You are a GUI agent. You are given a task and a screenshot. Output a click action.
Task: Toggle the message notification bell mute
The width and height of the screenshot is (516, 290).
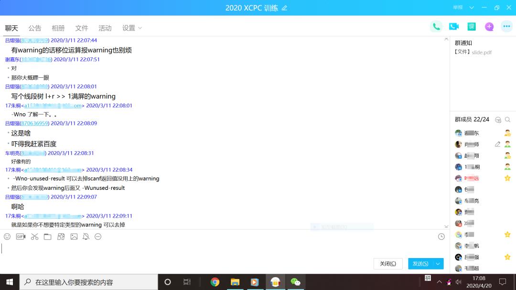(x=86, y=237)
